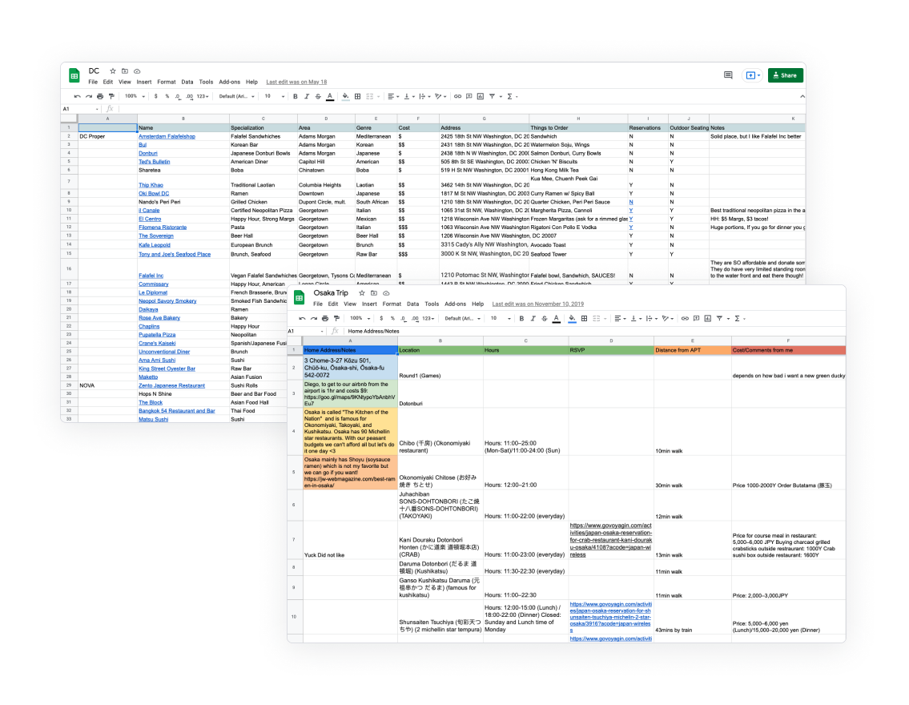Apply strikethrough in the DC toolbar
The width and height of the screenshot is (909, 705).
[x=318, y=96]
